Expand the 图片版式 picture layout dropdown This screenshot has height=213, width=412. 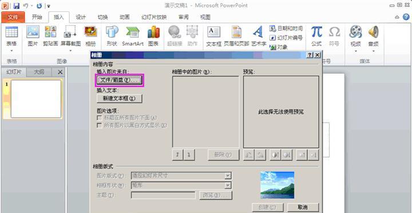(228, 175)
